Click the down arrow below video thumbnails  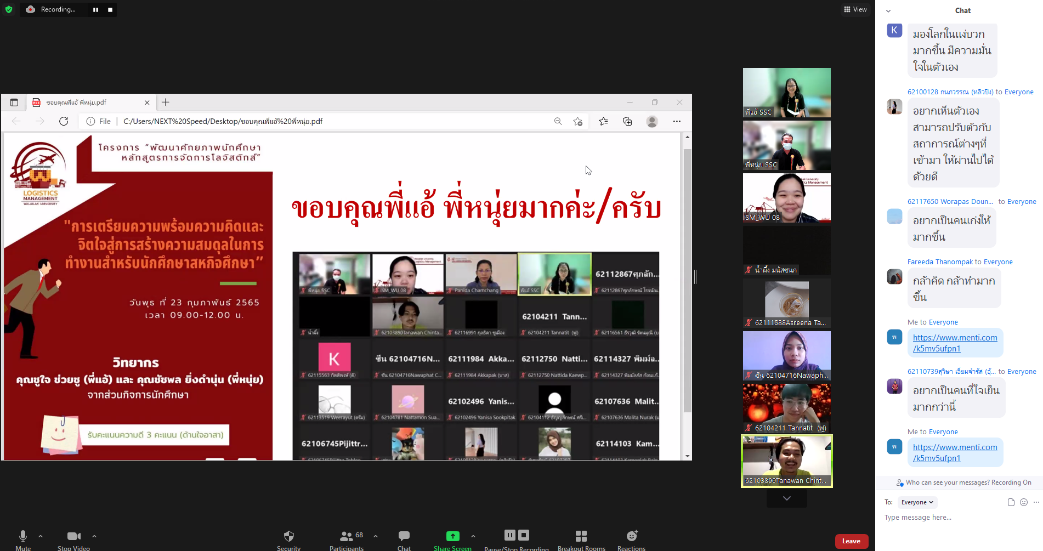click(x=786, y=498)
